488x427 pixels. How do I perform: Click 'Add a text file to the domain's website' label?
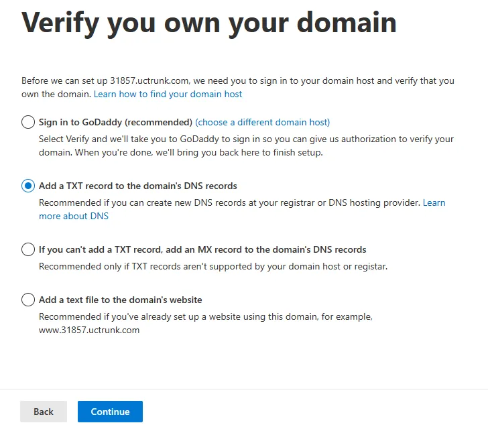click(121, 300)
